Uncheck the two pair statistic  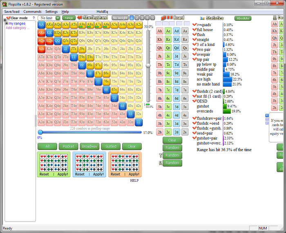pos(194,49)
